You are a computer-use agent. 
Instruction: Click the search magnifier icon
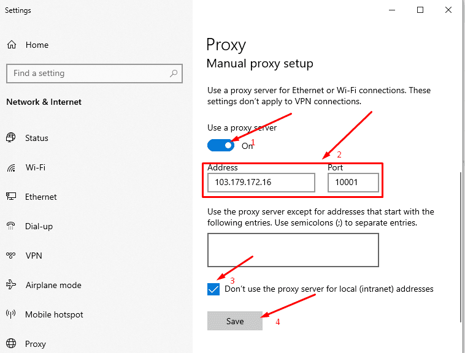coord(174,73)
